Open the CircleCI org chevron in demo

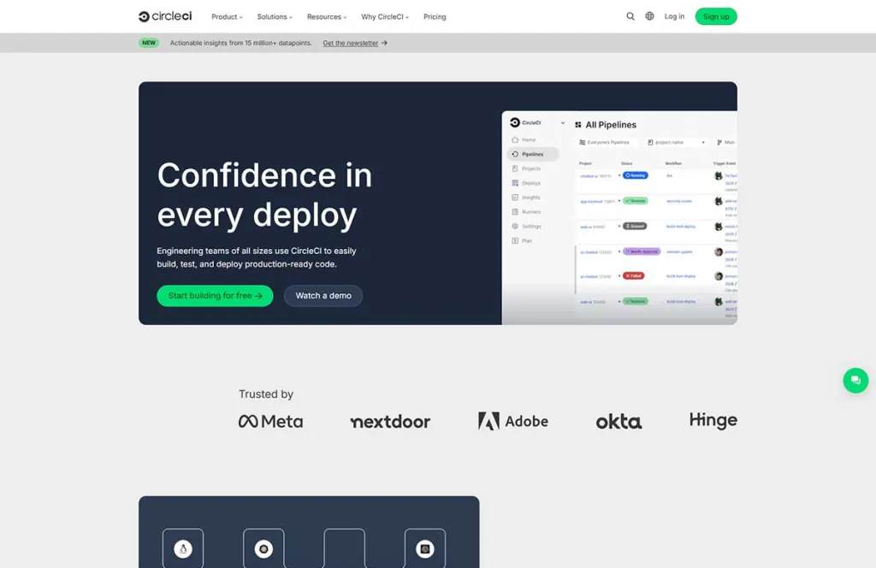click(x=563, y=123)
